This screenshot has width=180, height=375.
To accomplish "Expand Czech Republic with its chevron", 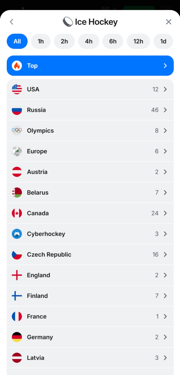I will (x=165, y=255).
